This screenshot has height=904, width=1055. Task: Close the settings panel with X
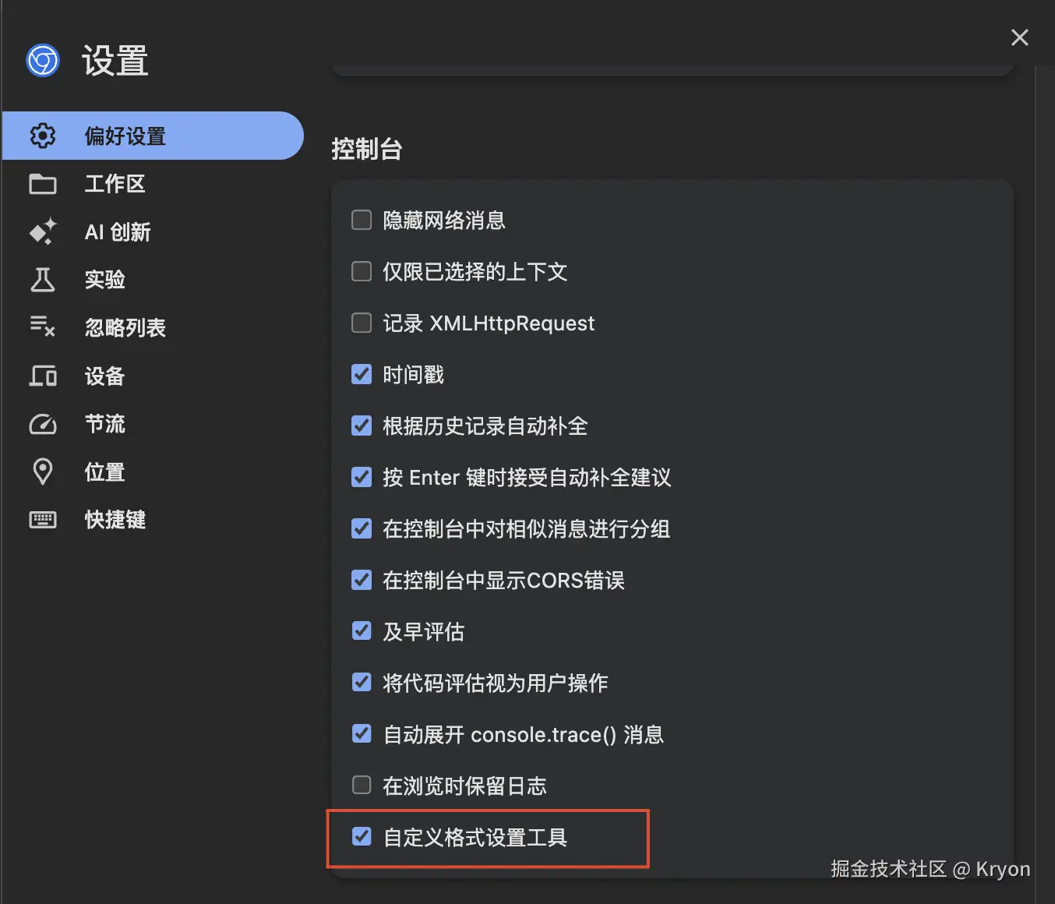click(1019, 37)
